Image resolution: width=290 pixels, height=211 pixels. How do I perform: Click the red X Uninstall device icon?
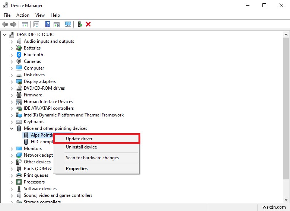point(88,24)
